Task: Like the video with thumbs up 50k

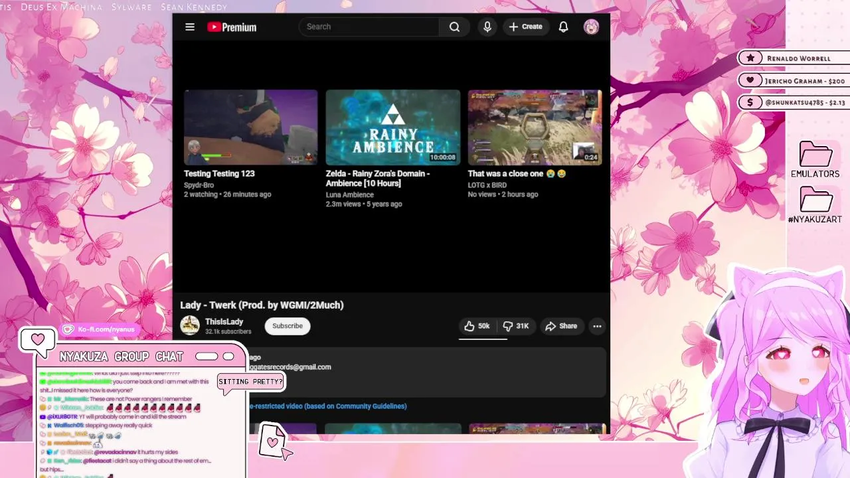Action: click(x=477, y=326)
